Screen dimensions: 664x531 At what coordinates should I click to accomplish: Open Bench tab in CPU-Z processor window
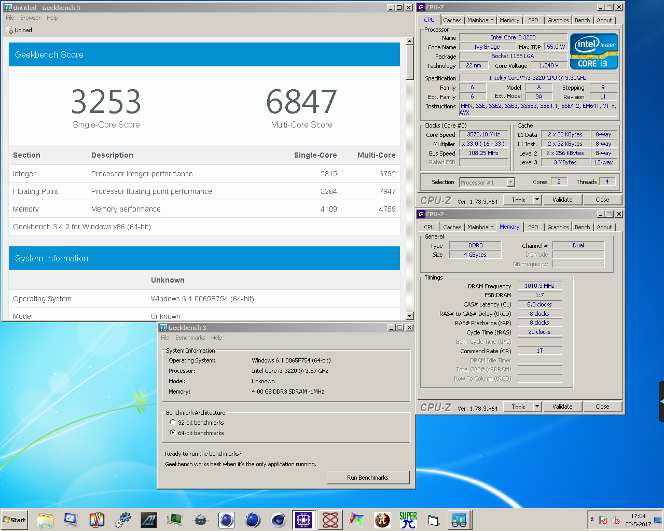point(582,20)
